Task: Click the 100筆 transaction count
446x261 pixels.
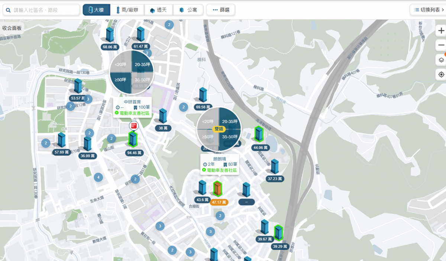Action: [142, 107]
